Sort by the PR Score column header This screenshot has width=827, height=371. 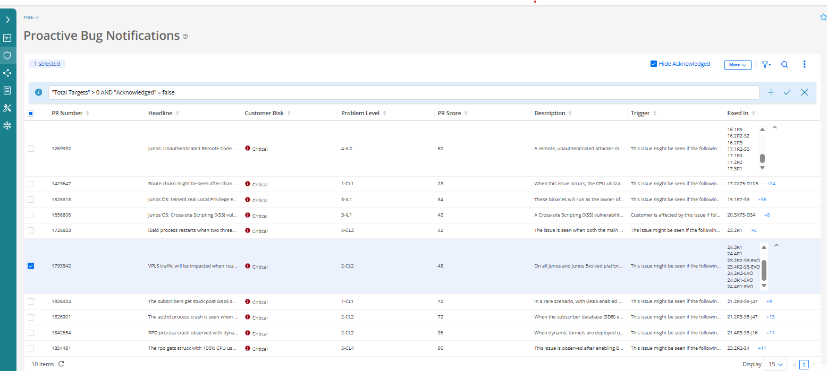point(448,113)
